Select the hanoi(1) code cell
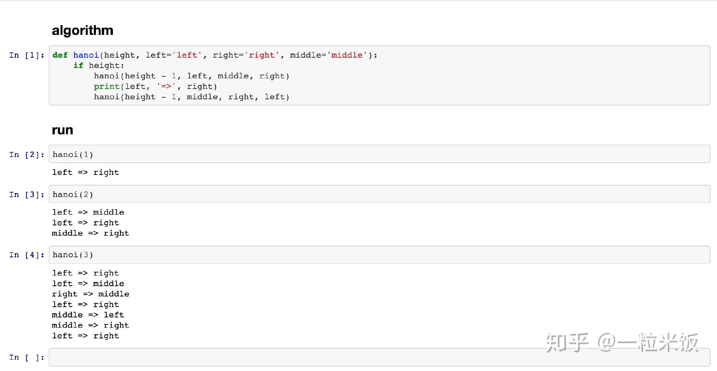The width and height of the screenshot is (717, 371). click(378, 154)
